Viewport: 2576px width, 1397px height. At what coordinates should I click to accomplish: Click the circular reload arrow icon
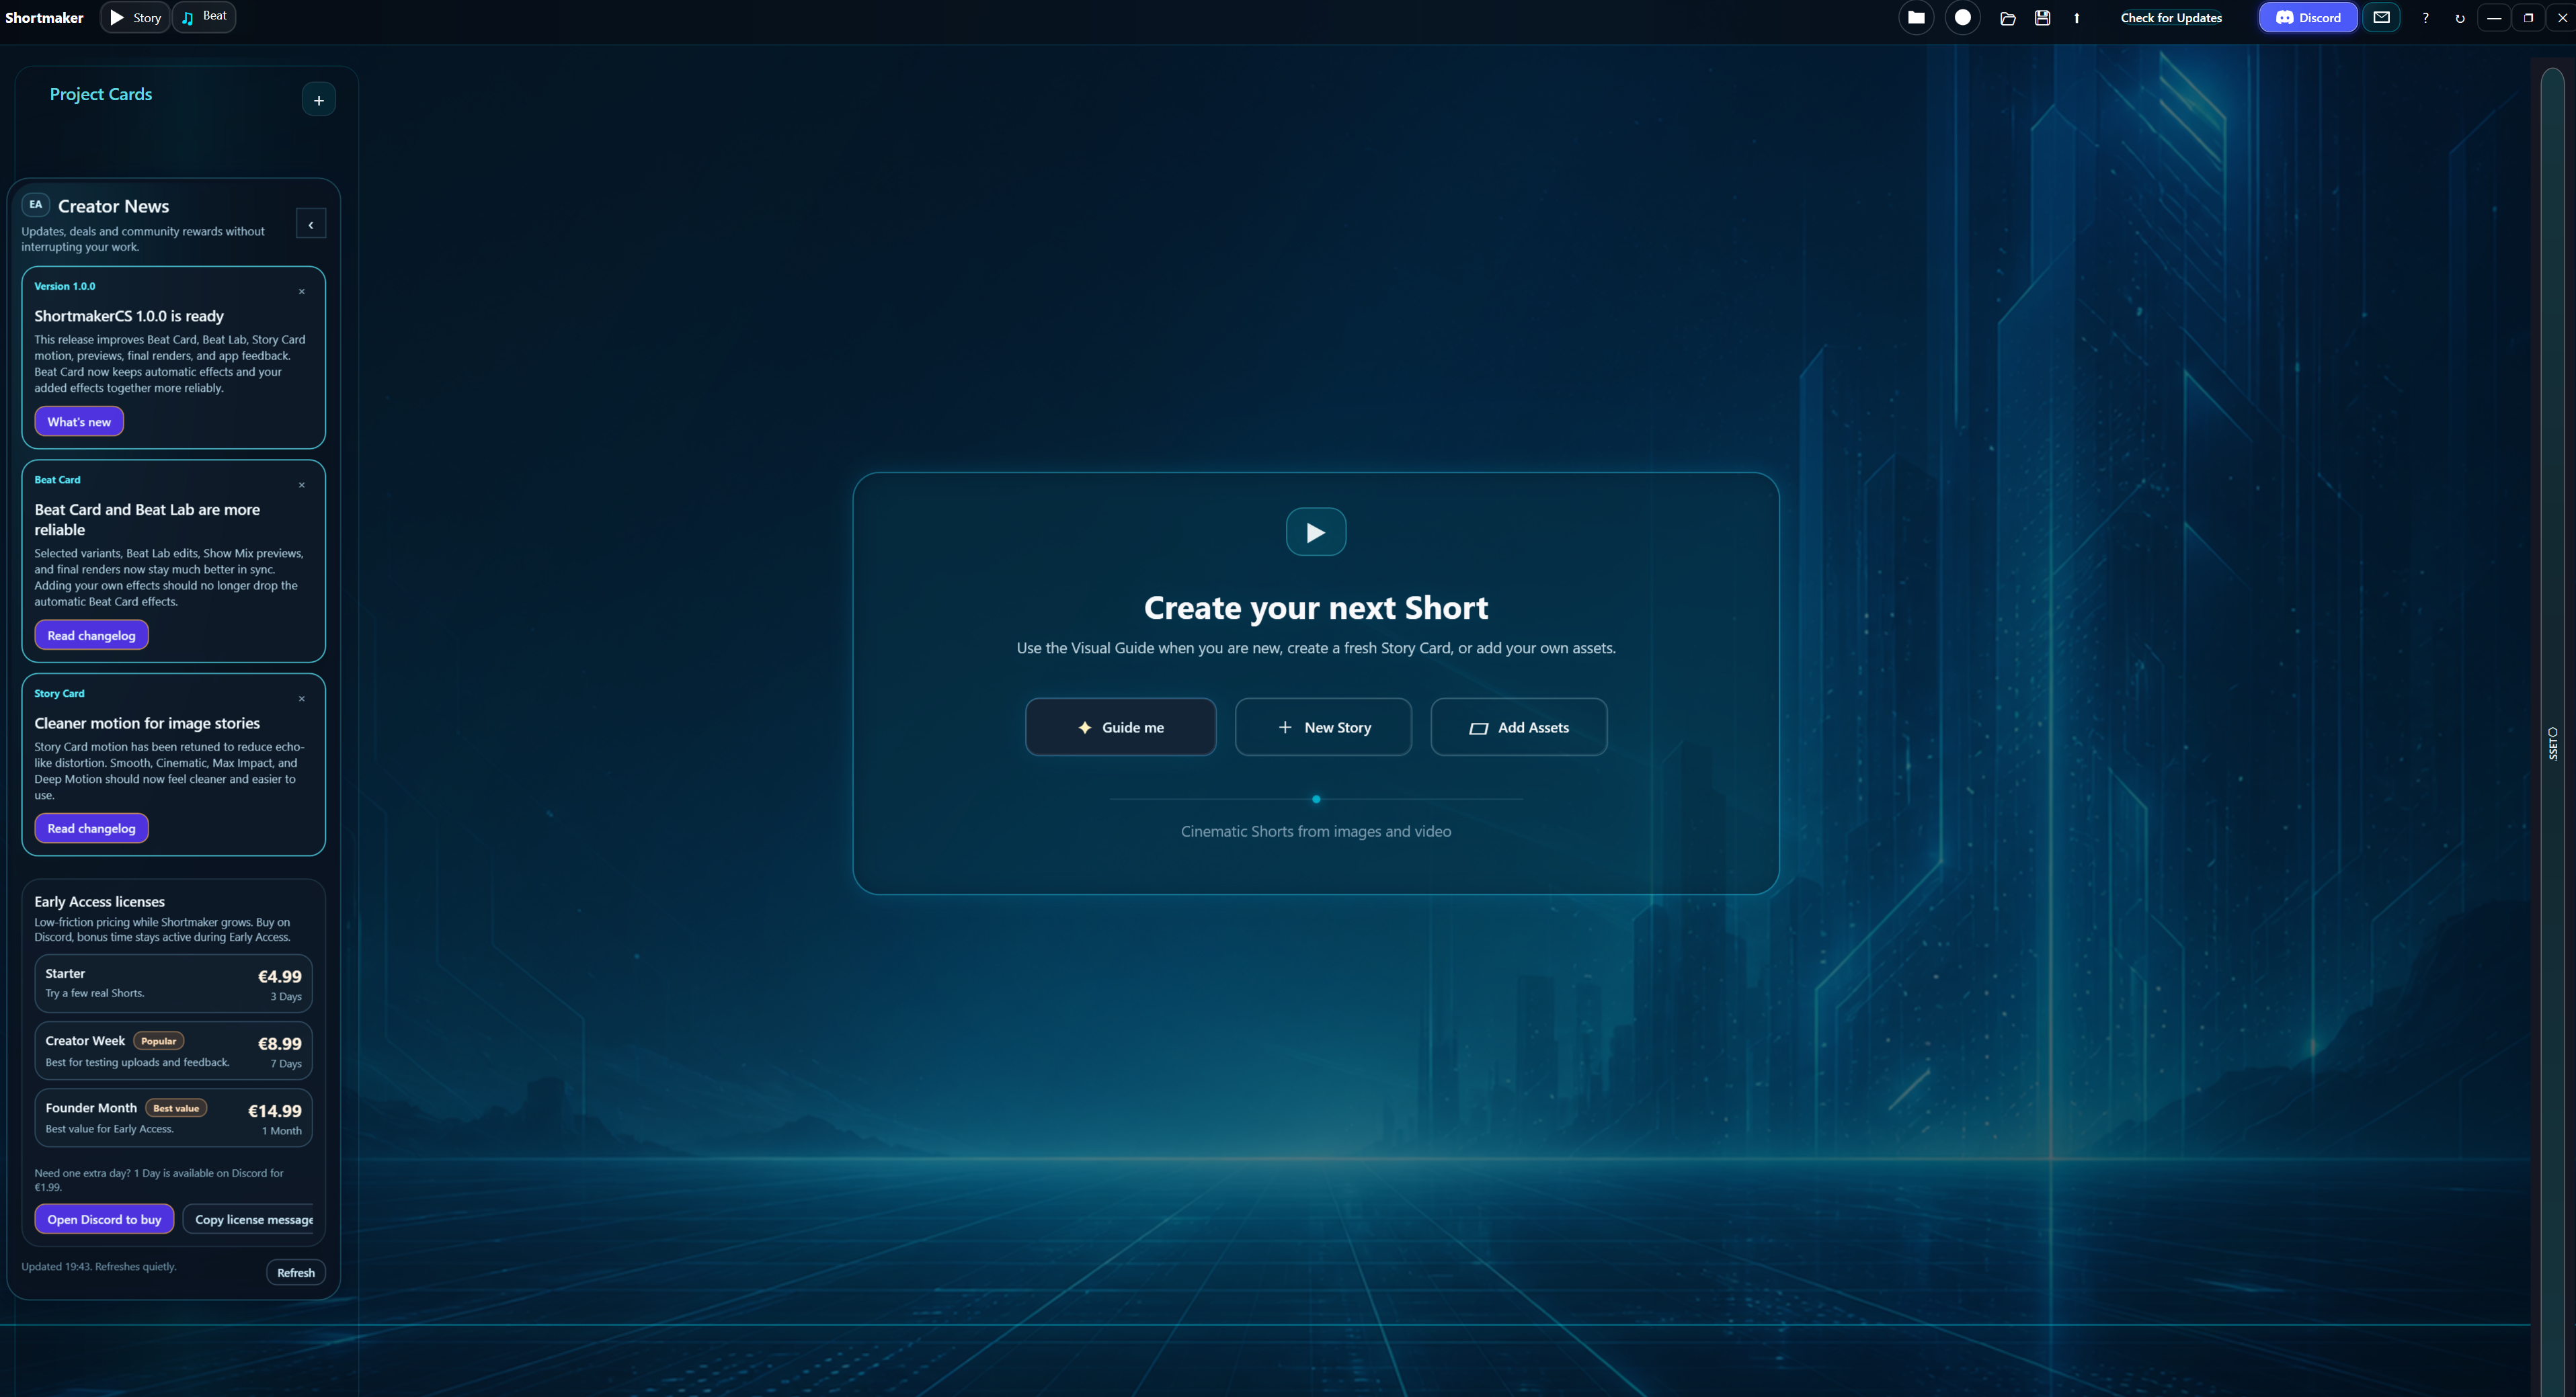tap(2460, 18)
